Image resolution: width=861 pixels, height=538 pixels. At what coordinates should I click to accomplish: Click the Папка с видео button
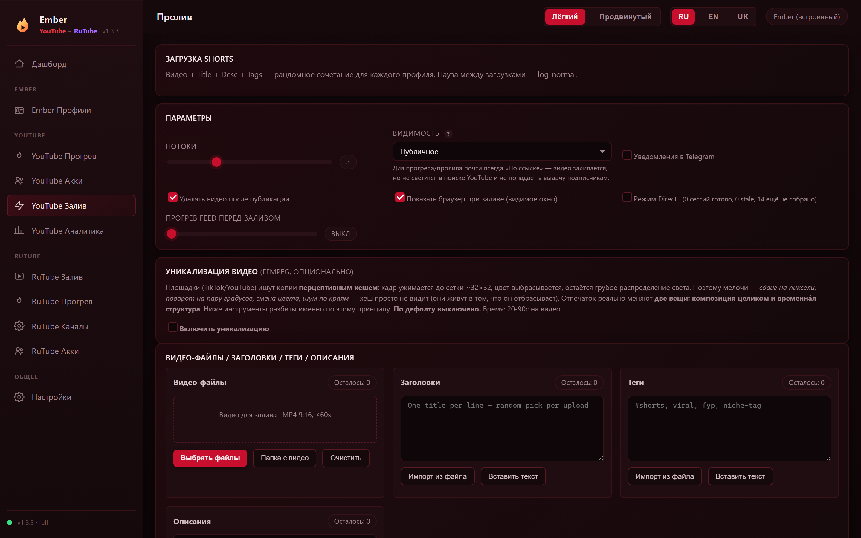tap(284, 458)
